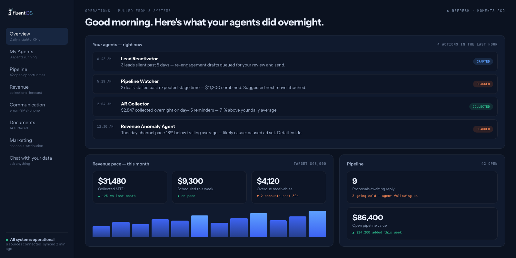516x258 pixels.
Task: Open the 9 Proposals awaiting reply card
Action: (422, 187)
